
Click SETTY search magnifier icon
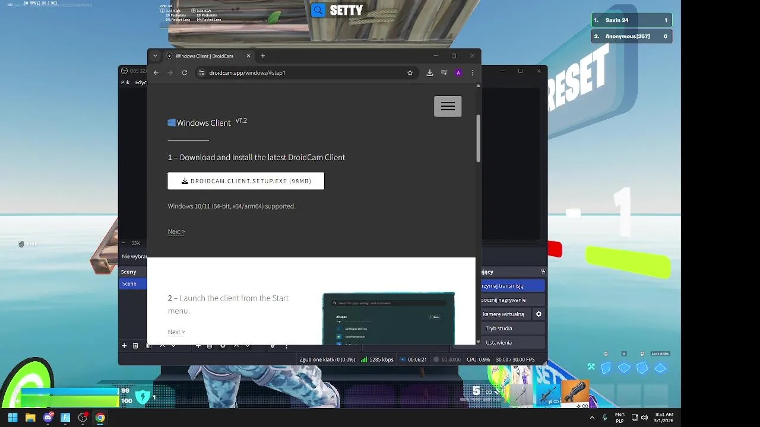pos(318,10)
